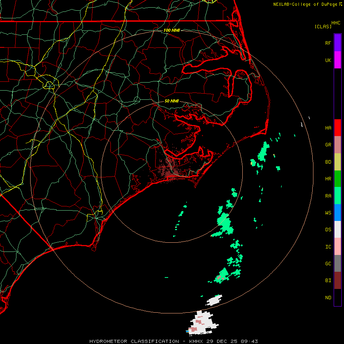Click the ND legend label
Image resolution: width=344 pixels, height=344 pixels.
(328, 298)
